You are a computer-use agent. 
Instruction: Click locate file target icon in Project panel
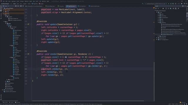click(16, 6)
